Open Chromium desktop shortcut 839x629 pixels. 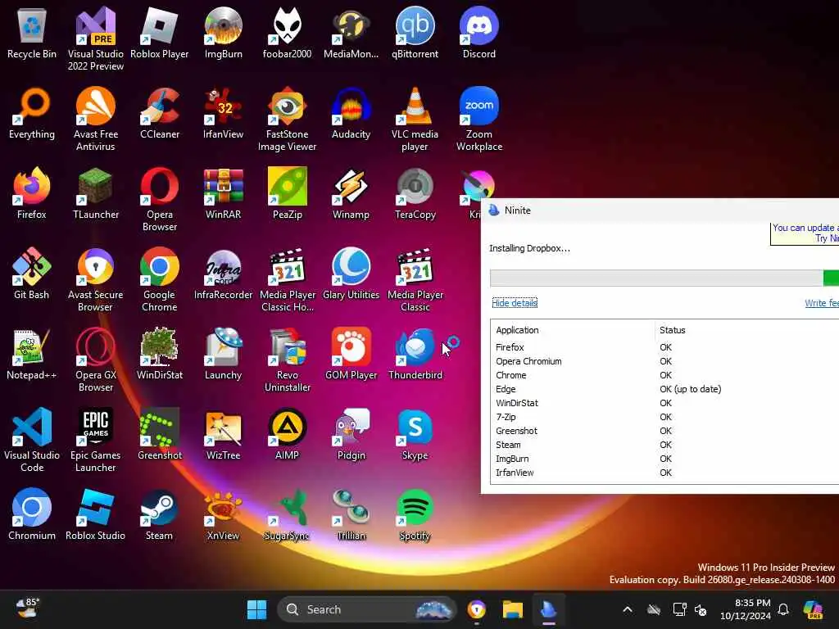[x=32, y=514]
